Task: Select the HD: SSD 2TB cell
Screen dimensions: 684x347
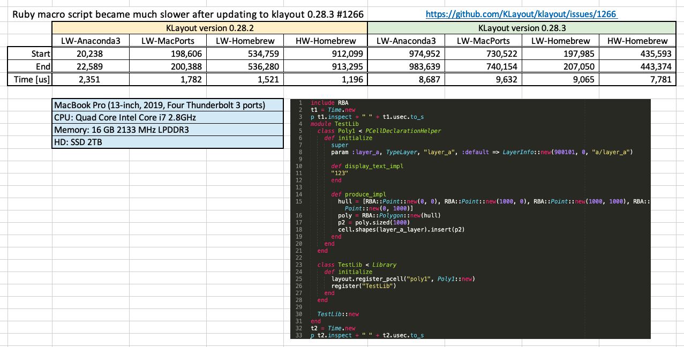Action: [167, 142]
